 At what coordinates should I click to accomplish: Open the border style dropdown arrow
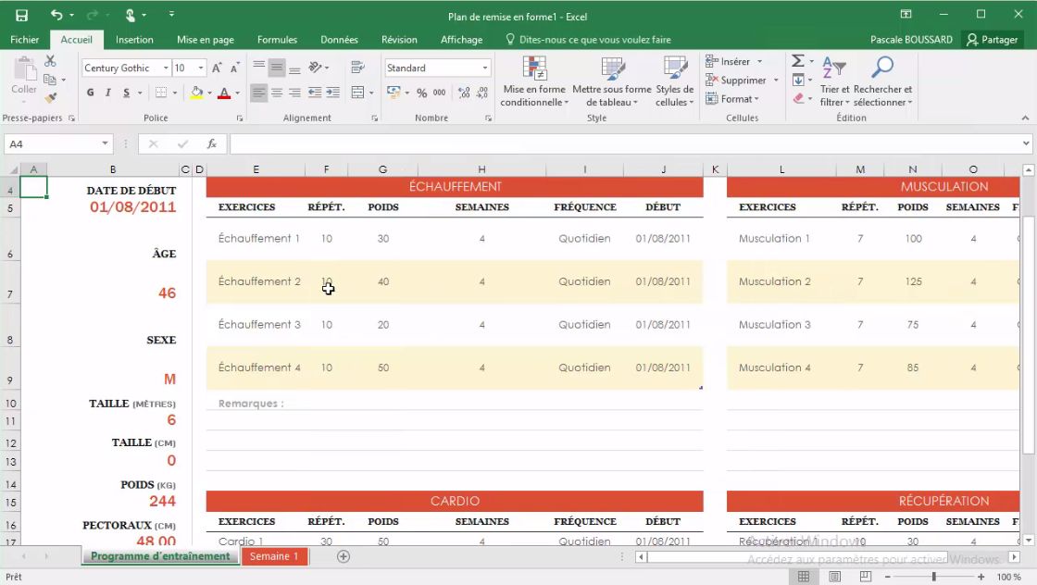(x=173, y=93)
